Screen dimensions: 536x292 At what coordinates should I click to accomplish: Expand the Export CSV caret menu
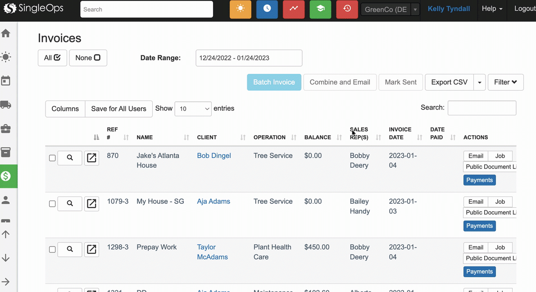(x=479, y=82)
